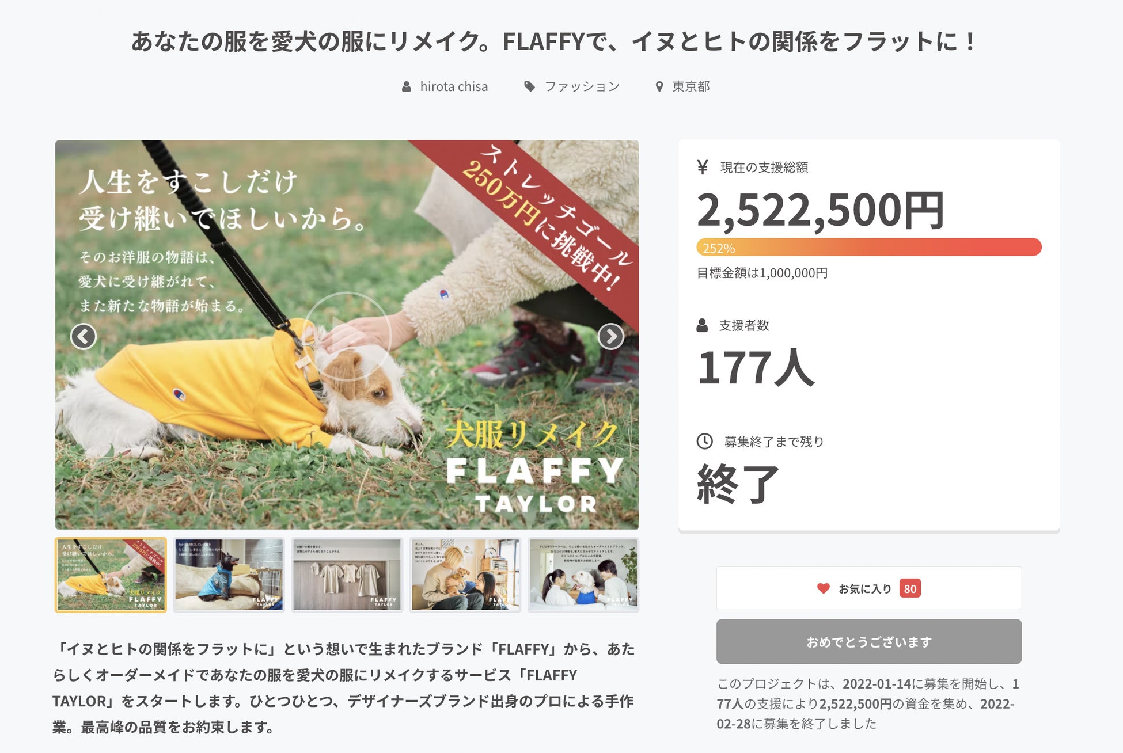Open hirota chisa's profile link
Viewport: 1123px width, 753px height.
pyautogui.click(x=454, y=87)
